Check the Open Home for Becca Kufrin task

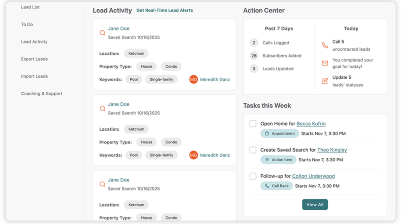coord(253,124)
